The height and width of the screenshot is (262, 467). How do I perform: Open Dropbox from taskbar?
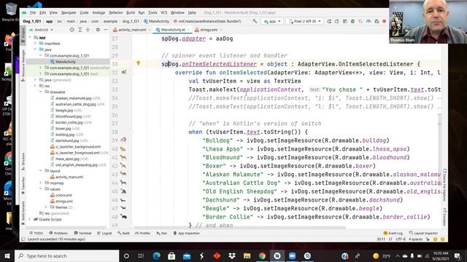pos(232,255)
